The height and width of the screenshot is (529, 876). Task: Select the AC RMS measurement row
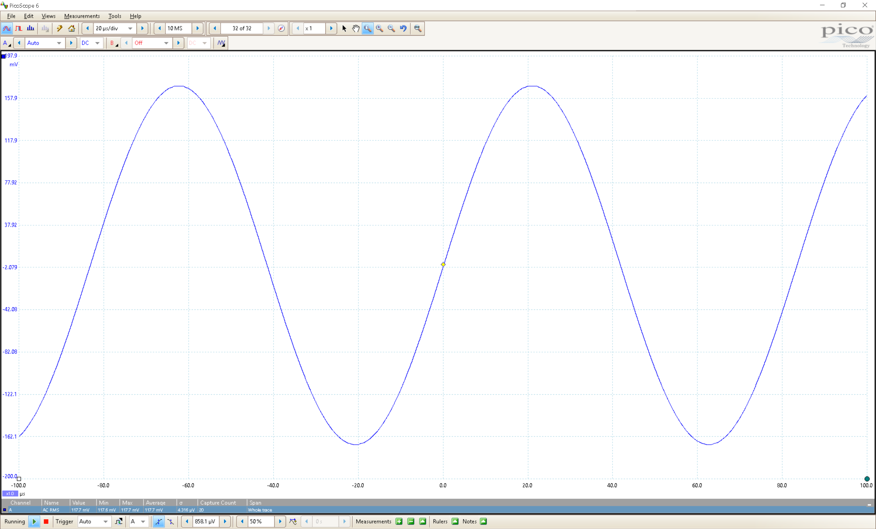pyautogui.click(x=437, y=510)
